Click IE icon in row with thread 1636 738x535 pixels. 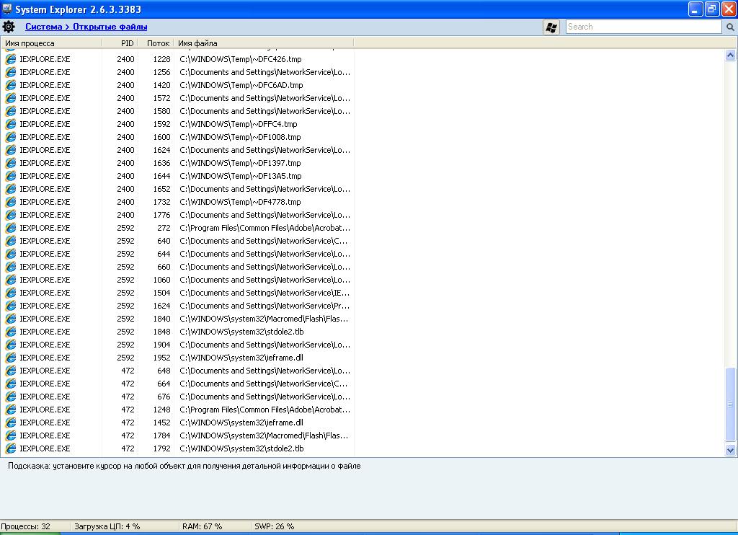(x=10, y=163)
